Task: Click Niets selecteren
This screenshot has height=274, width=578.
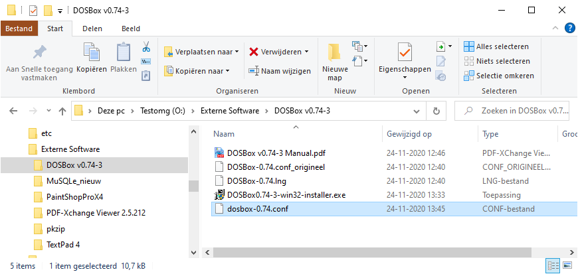Action: 497,61
